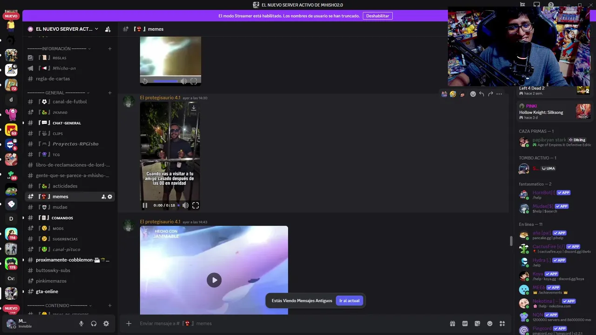This screenshot has height=335, width=596.
Task: Play the JAMMABLE video
Action: (x=214, y=280)
